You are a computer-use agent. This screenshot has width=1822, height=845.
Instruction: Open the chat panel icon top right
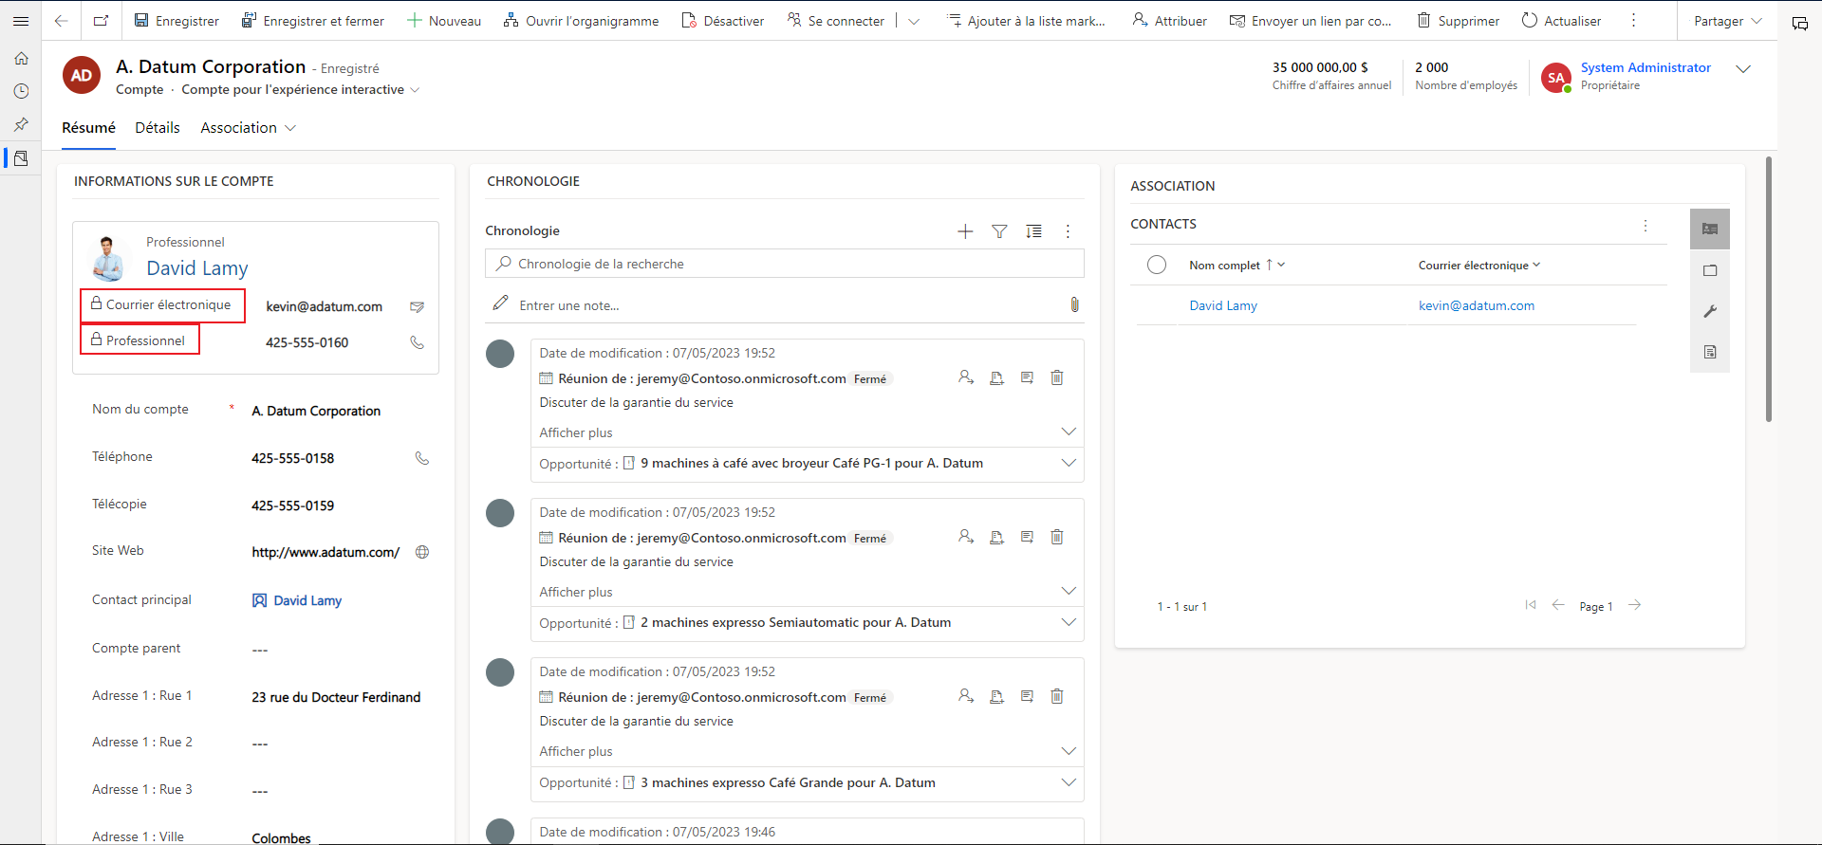pos(1799,23)
